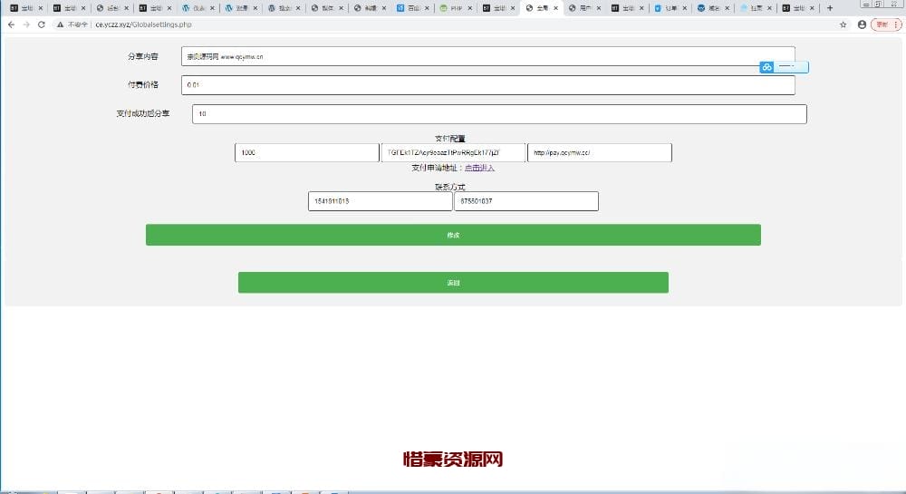Click the 付费价格 label
The image size is (906, 494).
(x=143, y=85)
